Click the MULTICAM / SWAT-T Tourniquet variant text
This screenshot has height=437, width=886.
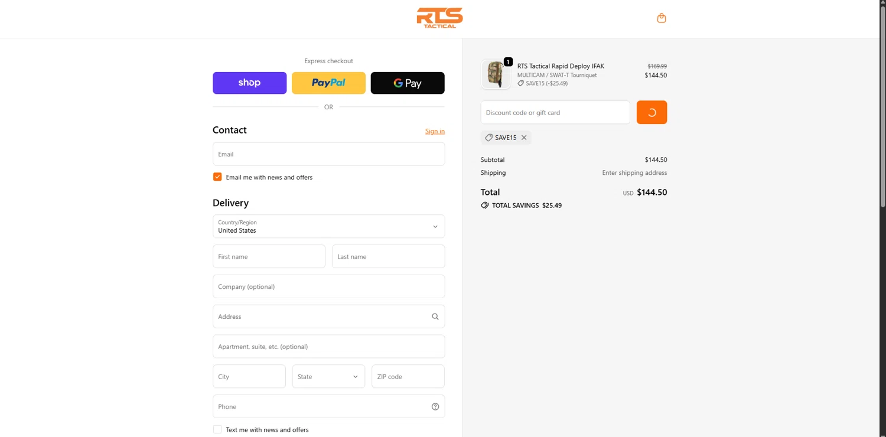(557, 75)
